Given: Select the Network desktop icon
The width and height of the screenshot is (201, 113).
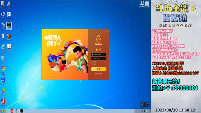Looking at the screenshot, I should click(x=3, y=26).
